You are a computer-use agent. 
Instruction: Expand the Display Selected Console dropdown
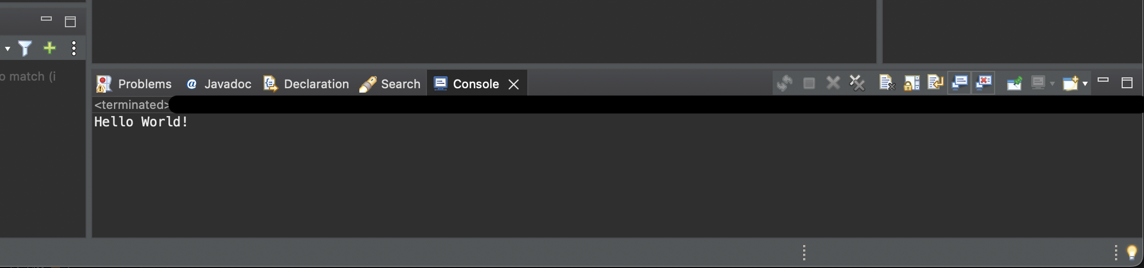click(1052, 83)
